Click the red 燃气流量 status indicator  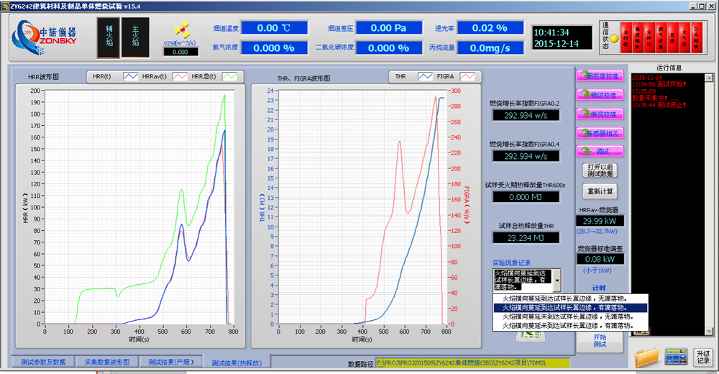[661, 37]
